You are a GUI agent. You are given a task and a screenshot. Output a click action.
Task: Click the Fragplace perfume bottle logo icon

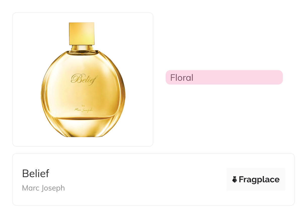[x=234, y=180]
